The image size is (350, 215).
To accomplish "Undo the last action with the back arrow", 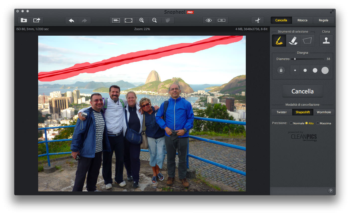I will click(x=72, y=21).
